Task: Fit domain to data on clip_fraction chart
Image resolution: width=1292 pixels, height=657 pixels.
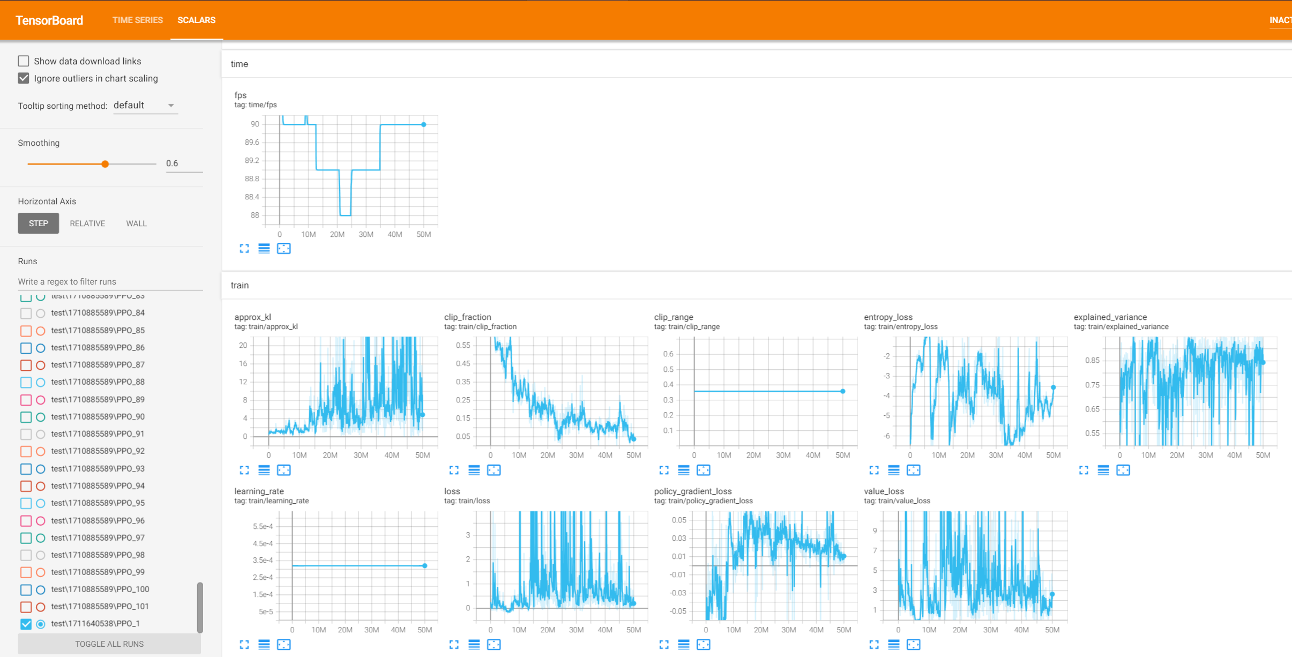Action: 494,471
